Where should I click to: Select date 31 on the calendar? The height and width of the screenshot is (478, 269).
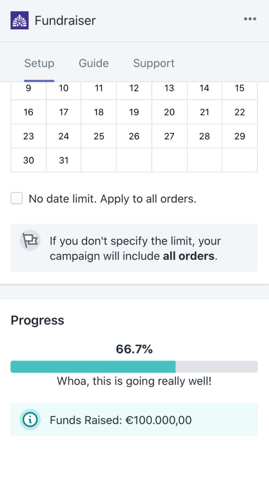point(63,160)
